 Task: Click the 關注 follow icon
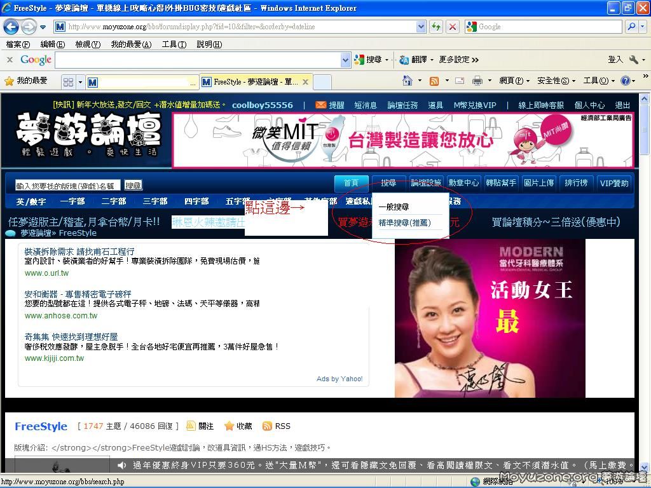click(x=191, y=426)
